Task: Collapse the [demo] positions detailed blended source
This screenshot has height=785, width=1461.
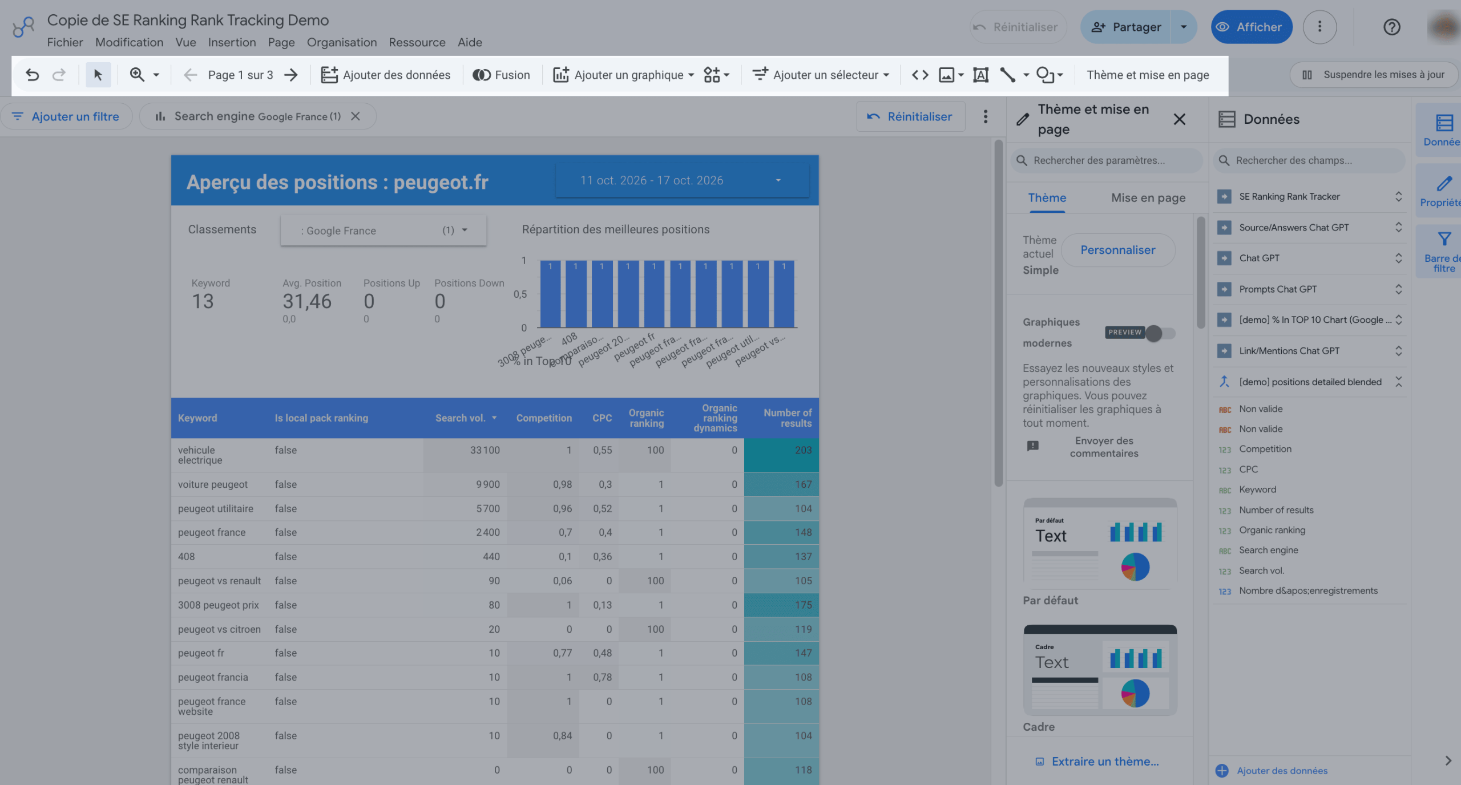Action: 1398,382
